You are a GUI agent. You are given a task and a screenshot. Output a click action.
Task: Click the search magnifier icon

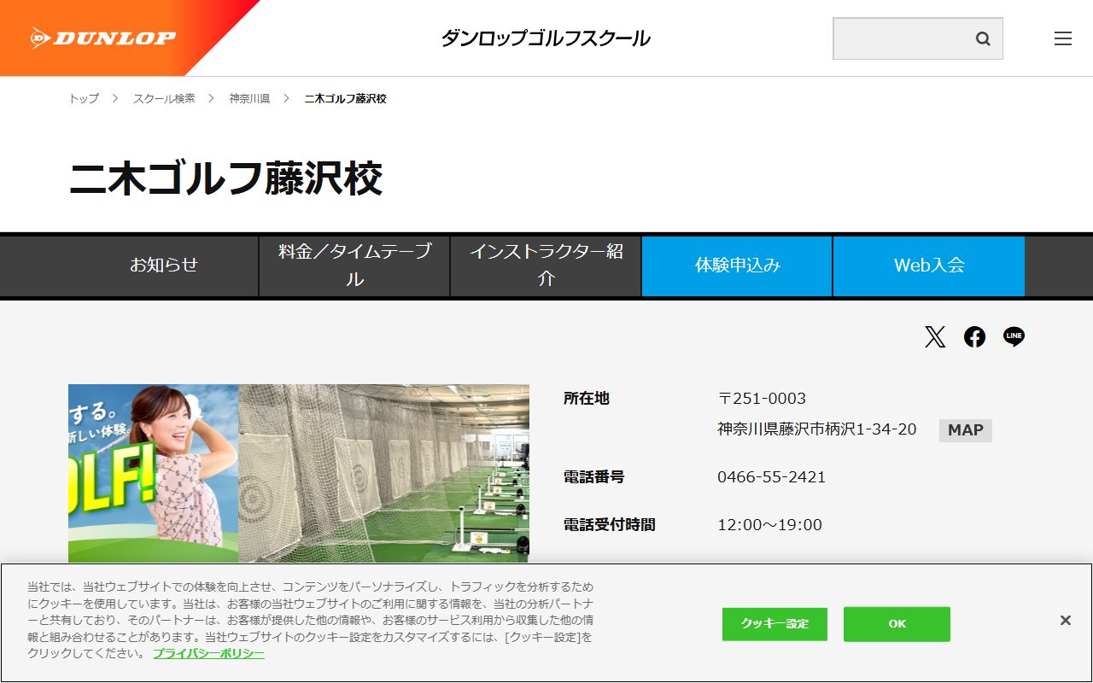pyautogui.click(x=983, y=38)
